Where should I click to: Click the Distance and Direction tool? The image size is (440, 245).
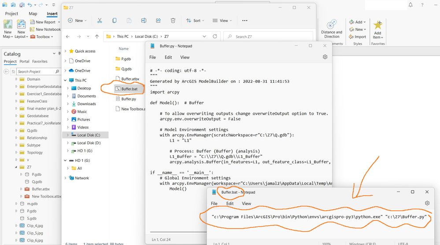(332, 29)
